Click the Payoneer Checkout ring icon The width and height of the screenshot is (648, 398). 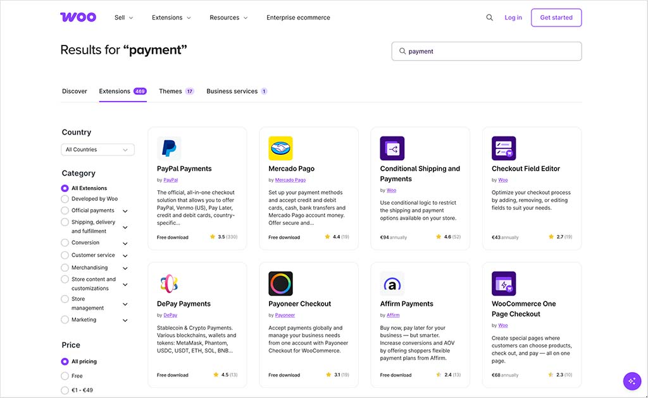[x=280, y=284]
